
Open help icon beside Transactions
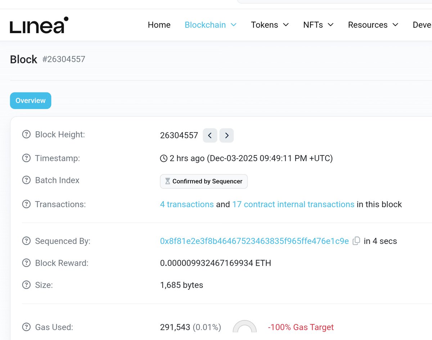coord(26,204)
